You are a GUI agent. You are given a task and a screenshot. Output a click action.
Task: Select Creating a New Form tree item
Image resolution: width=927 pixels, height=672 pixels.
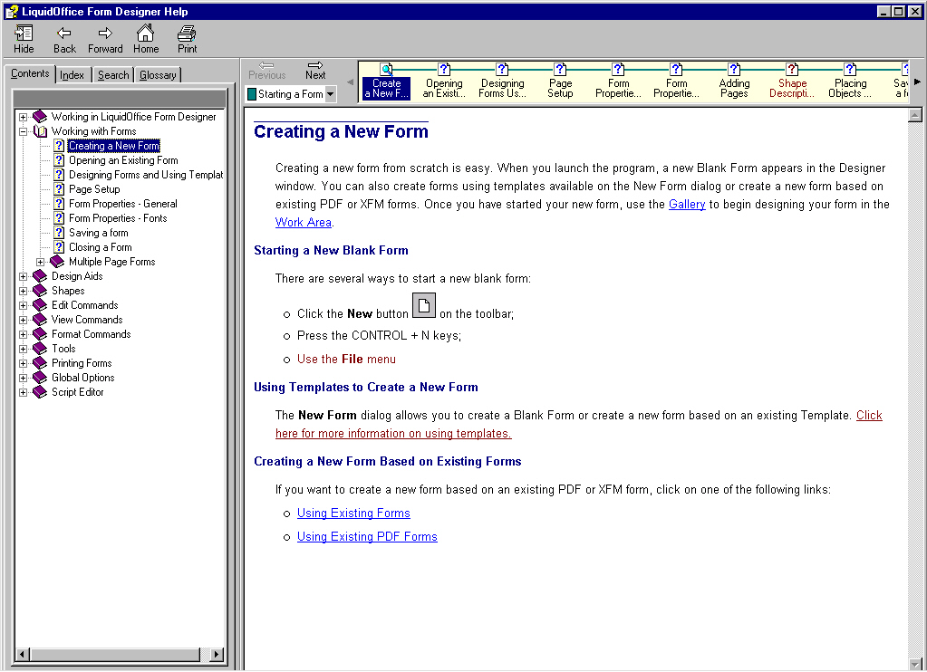[113, 146]
